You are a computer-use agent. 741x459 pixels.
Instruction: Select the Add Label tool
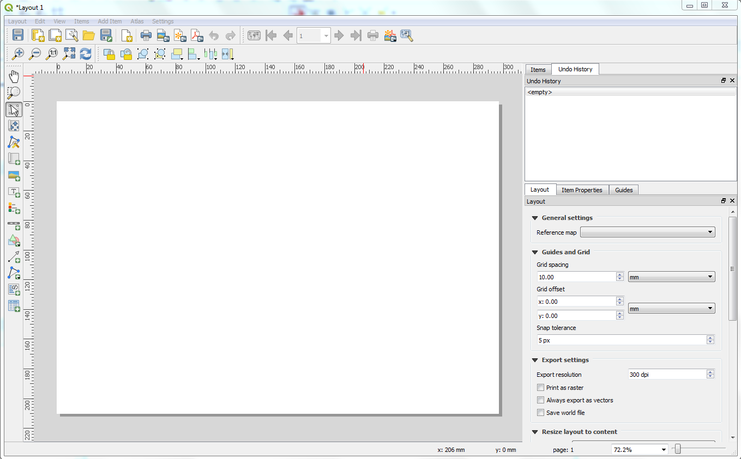[14, 192]
